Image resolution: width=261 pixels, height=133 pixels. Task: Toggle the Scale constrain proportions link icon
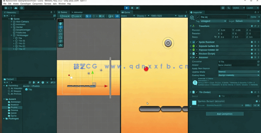point(215,37)
